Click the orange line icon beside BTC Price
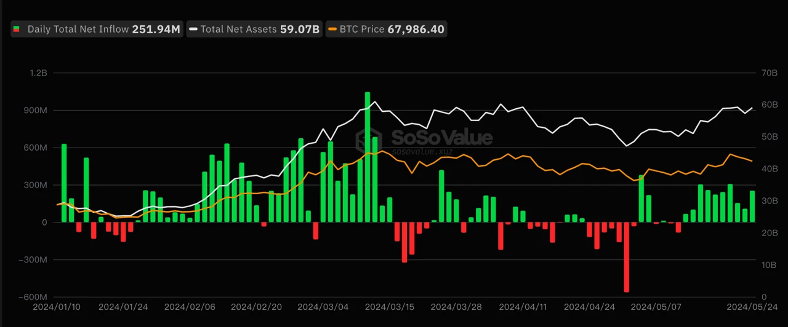 pyautogui.click(x=333, y=29)
